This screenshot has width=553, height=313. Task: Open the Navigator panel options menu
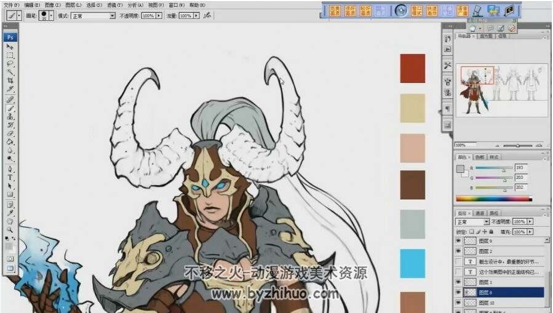[x=546, y=37]
